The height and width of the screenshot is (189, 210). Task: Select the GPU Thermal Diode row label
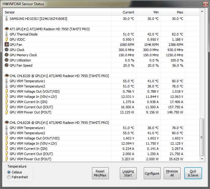coord(23,34)
